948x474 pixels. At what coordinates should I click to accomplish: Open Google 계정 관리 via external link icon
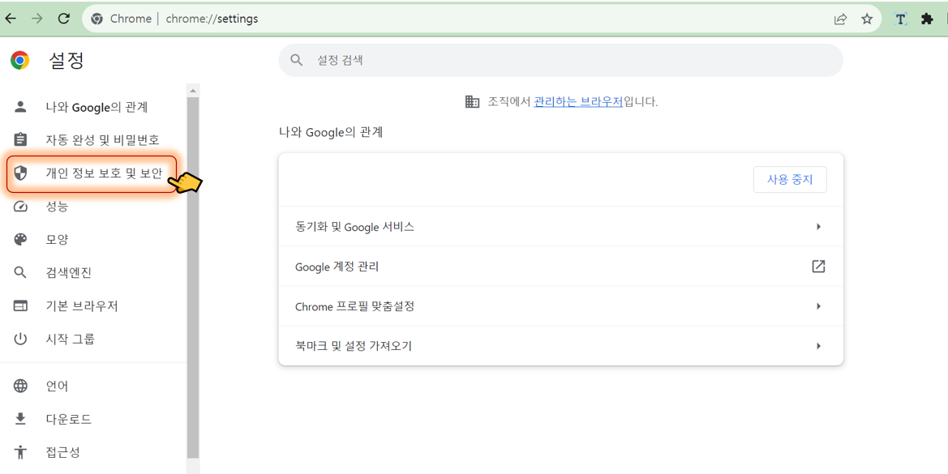click(x=818, y=266)
